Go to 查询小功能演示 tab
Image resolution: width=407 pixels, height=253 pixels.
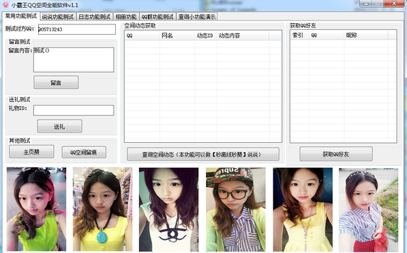pos(197,17)
